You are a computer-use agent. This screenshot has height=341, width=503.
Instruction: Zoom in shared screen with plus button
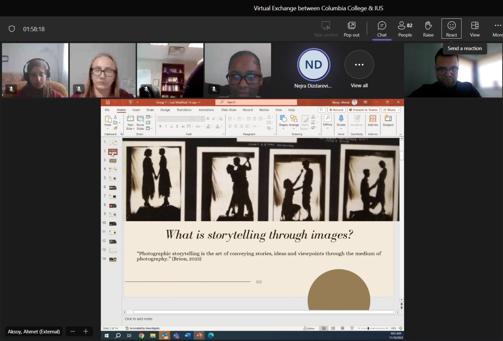tap(86, 332)
